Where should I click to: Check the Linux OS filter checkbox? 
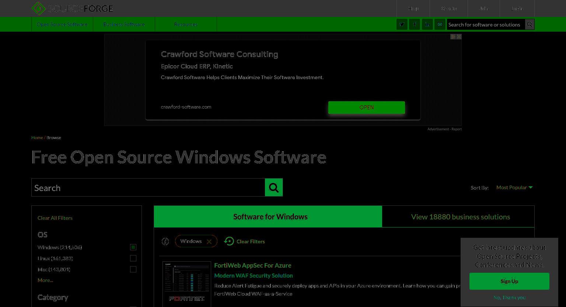pyautogui.click(x=133, y=258)
